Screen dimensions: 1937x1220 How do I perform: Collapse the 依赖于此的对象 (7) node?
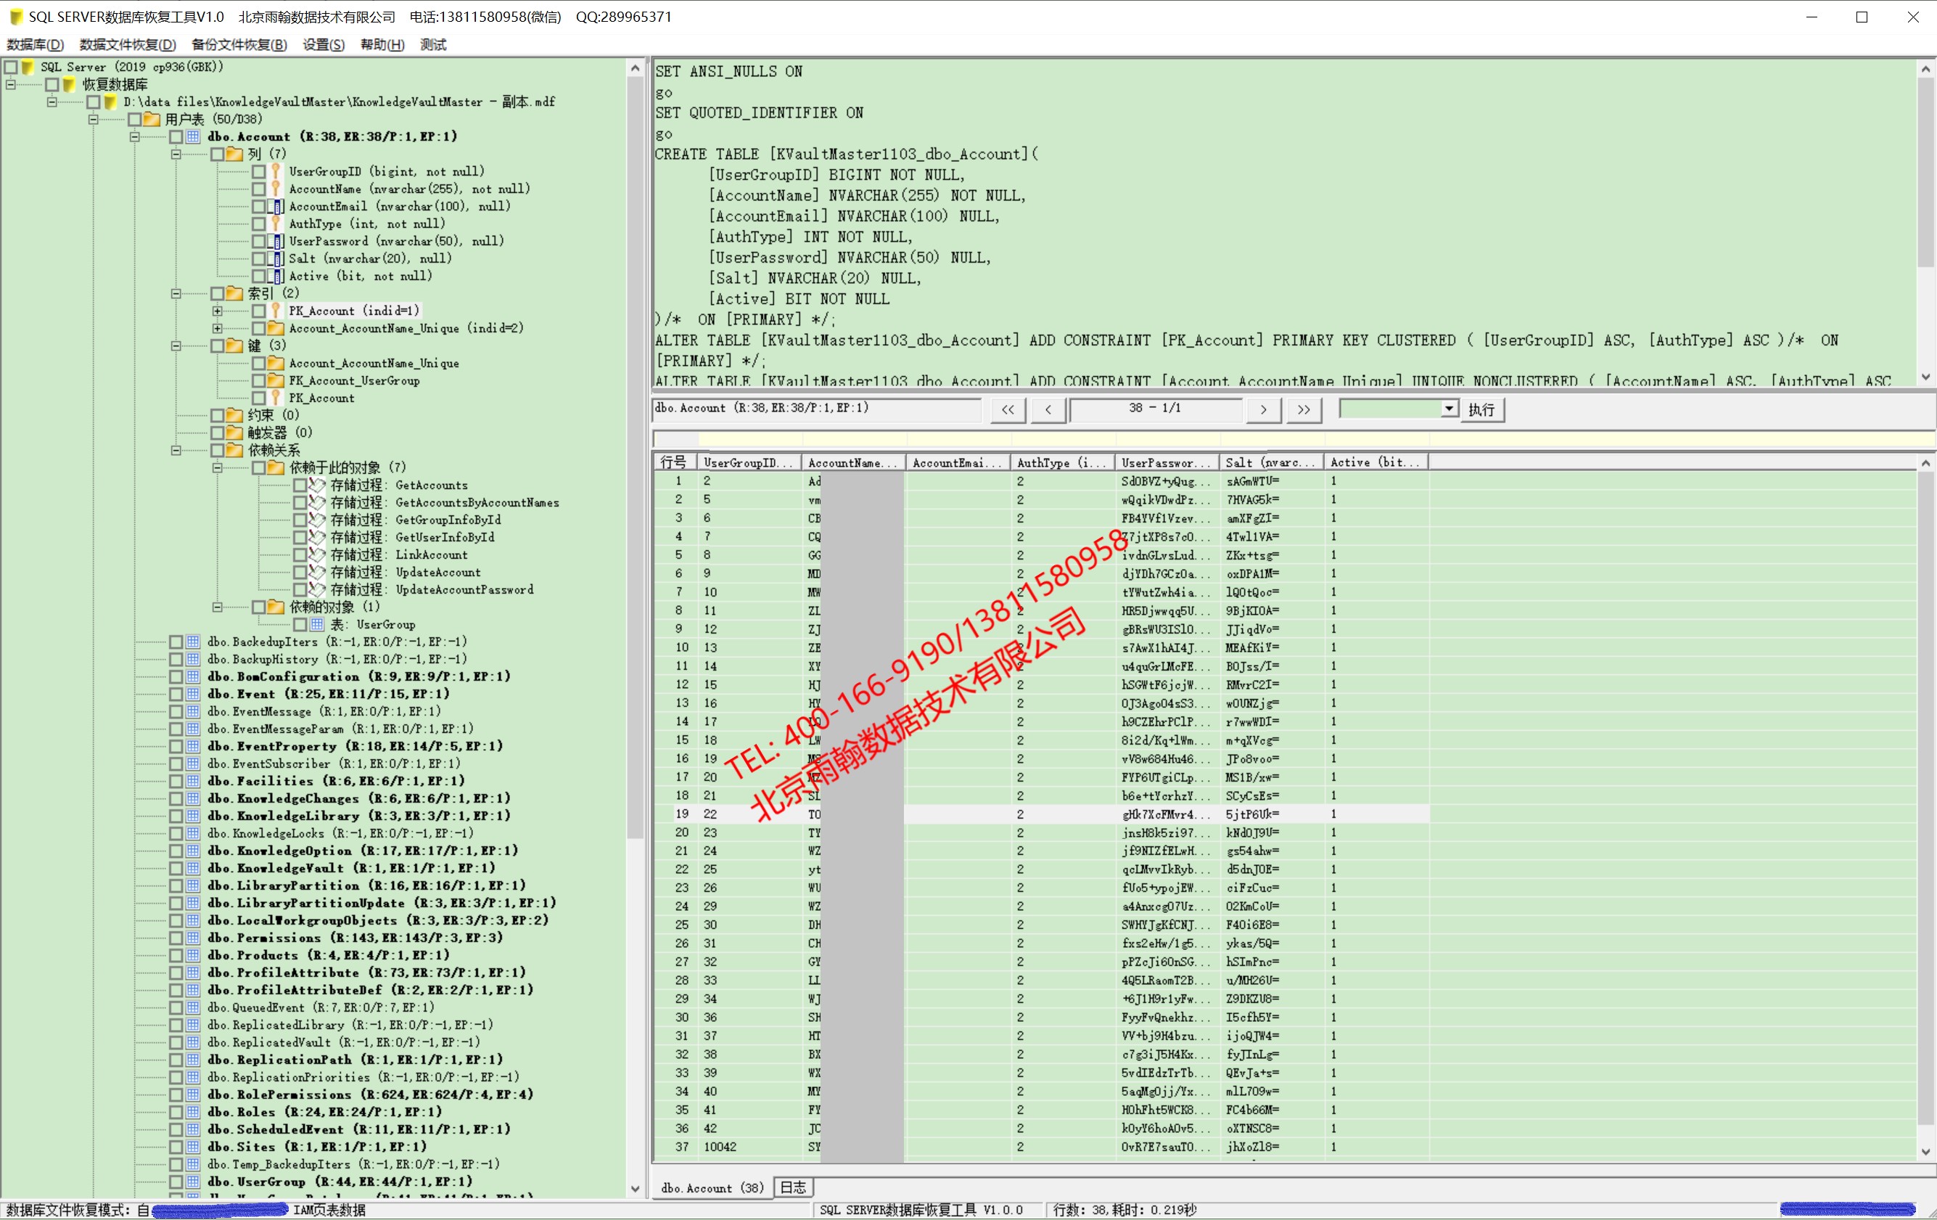216,468
